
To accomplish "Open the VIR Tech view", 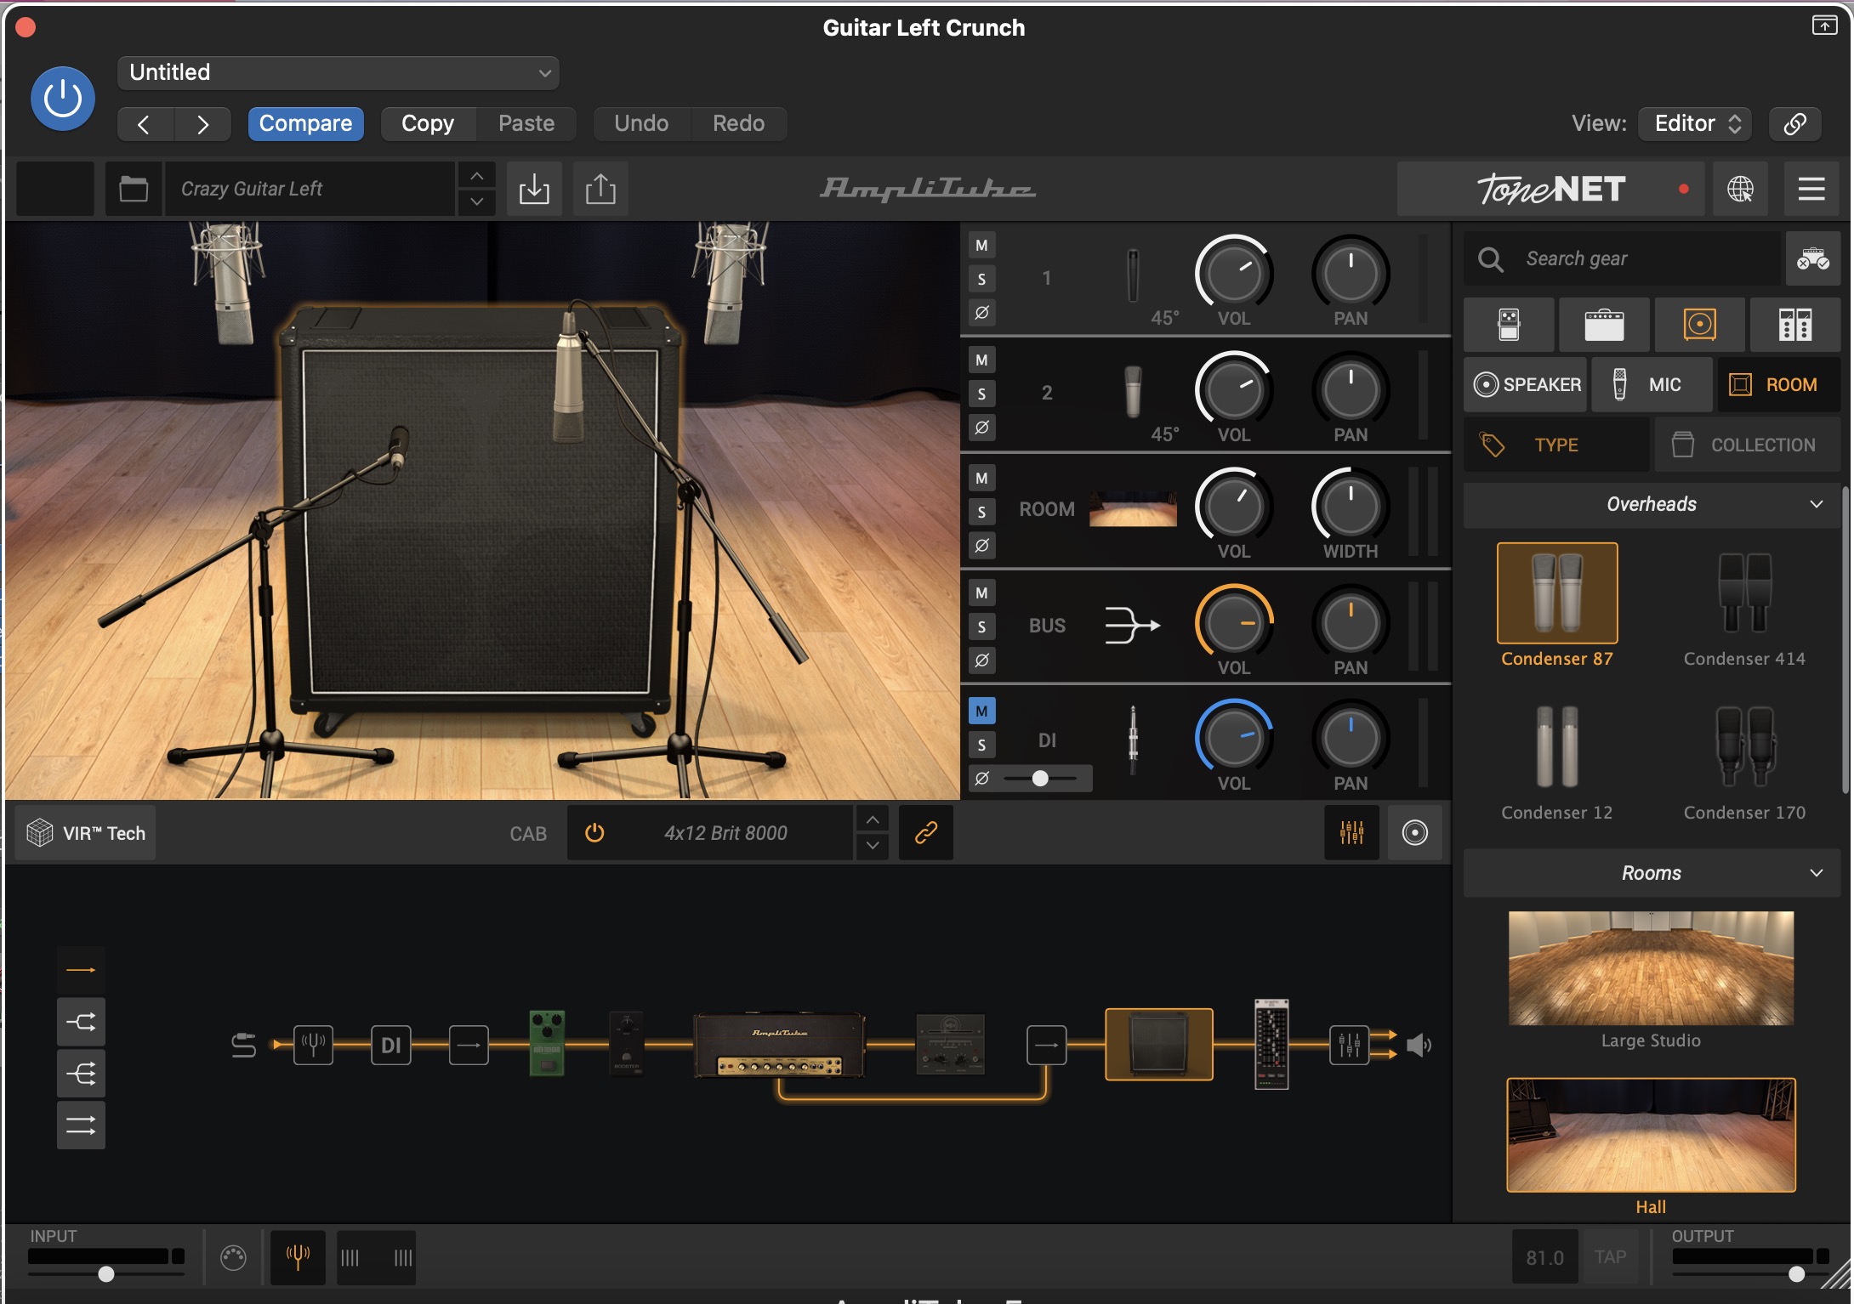I will [x=86, y=833].
